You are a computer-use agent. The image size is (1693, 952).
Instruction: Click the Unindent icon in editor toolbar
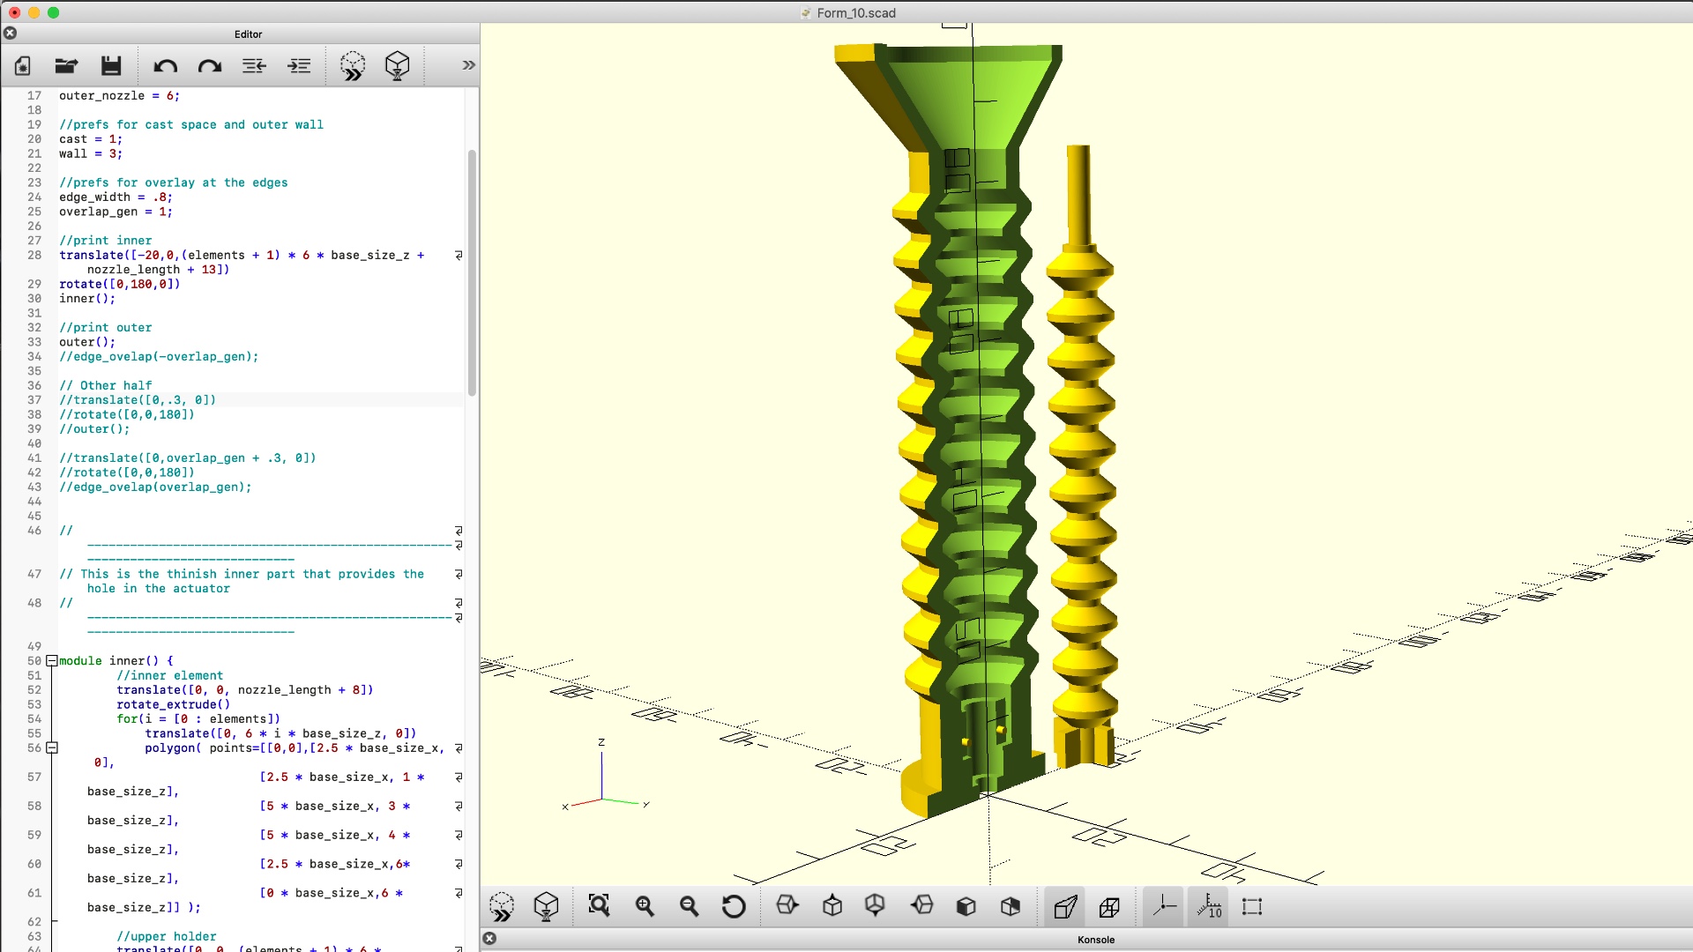[254, 66]
